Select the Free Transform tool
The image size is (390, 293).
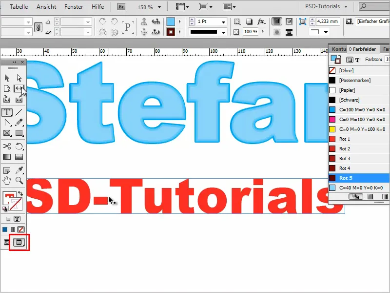point(19,146)
